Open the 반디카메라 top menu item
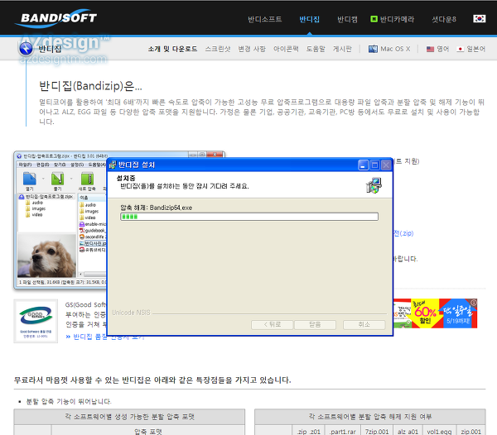Screen dimensions: 497x435 coord(397,19)
